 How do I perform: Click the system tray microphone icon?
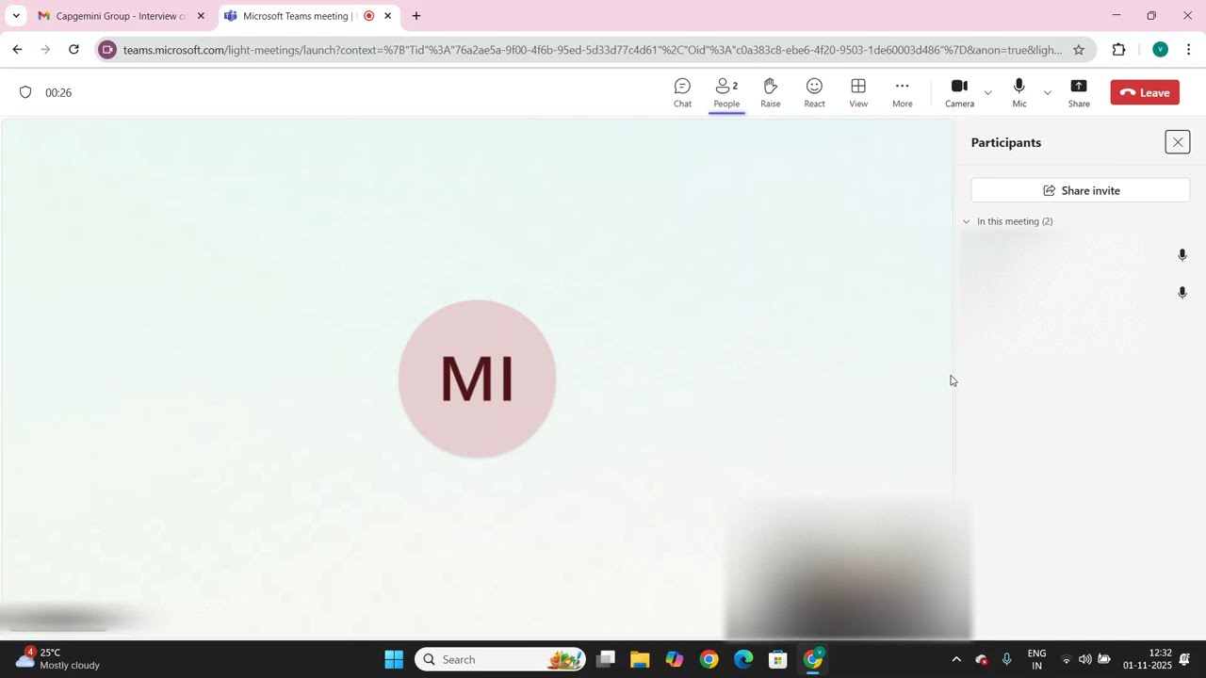click(x=1007, y=659)
